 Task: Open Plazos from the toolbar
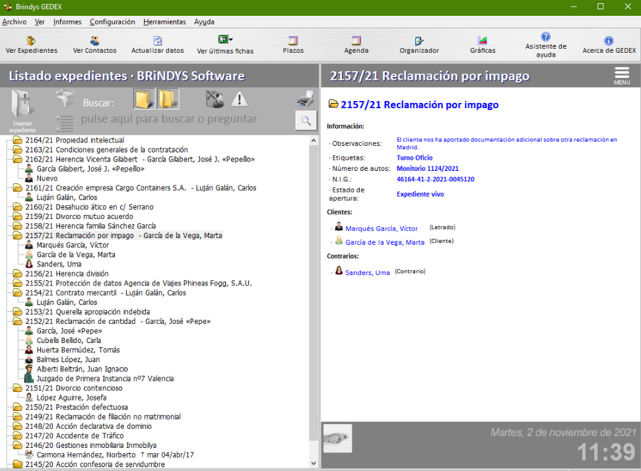[293, 45]
